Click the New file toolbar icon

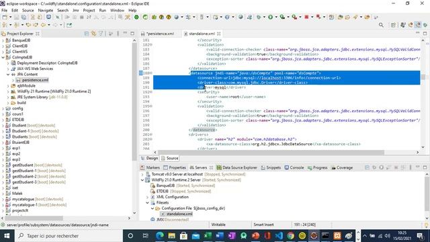5,17
